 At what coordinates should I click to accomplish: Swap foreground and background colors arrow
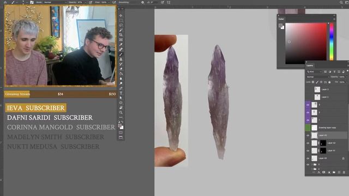click(122, 122)
